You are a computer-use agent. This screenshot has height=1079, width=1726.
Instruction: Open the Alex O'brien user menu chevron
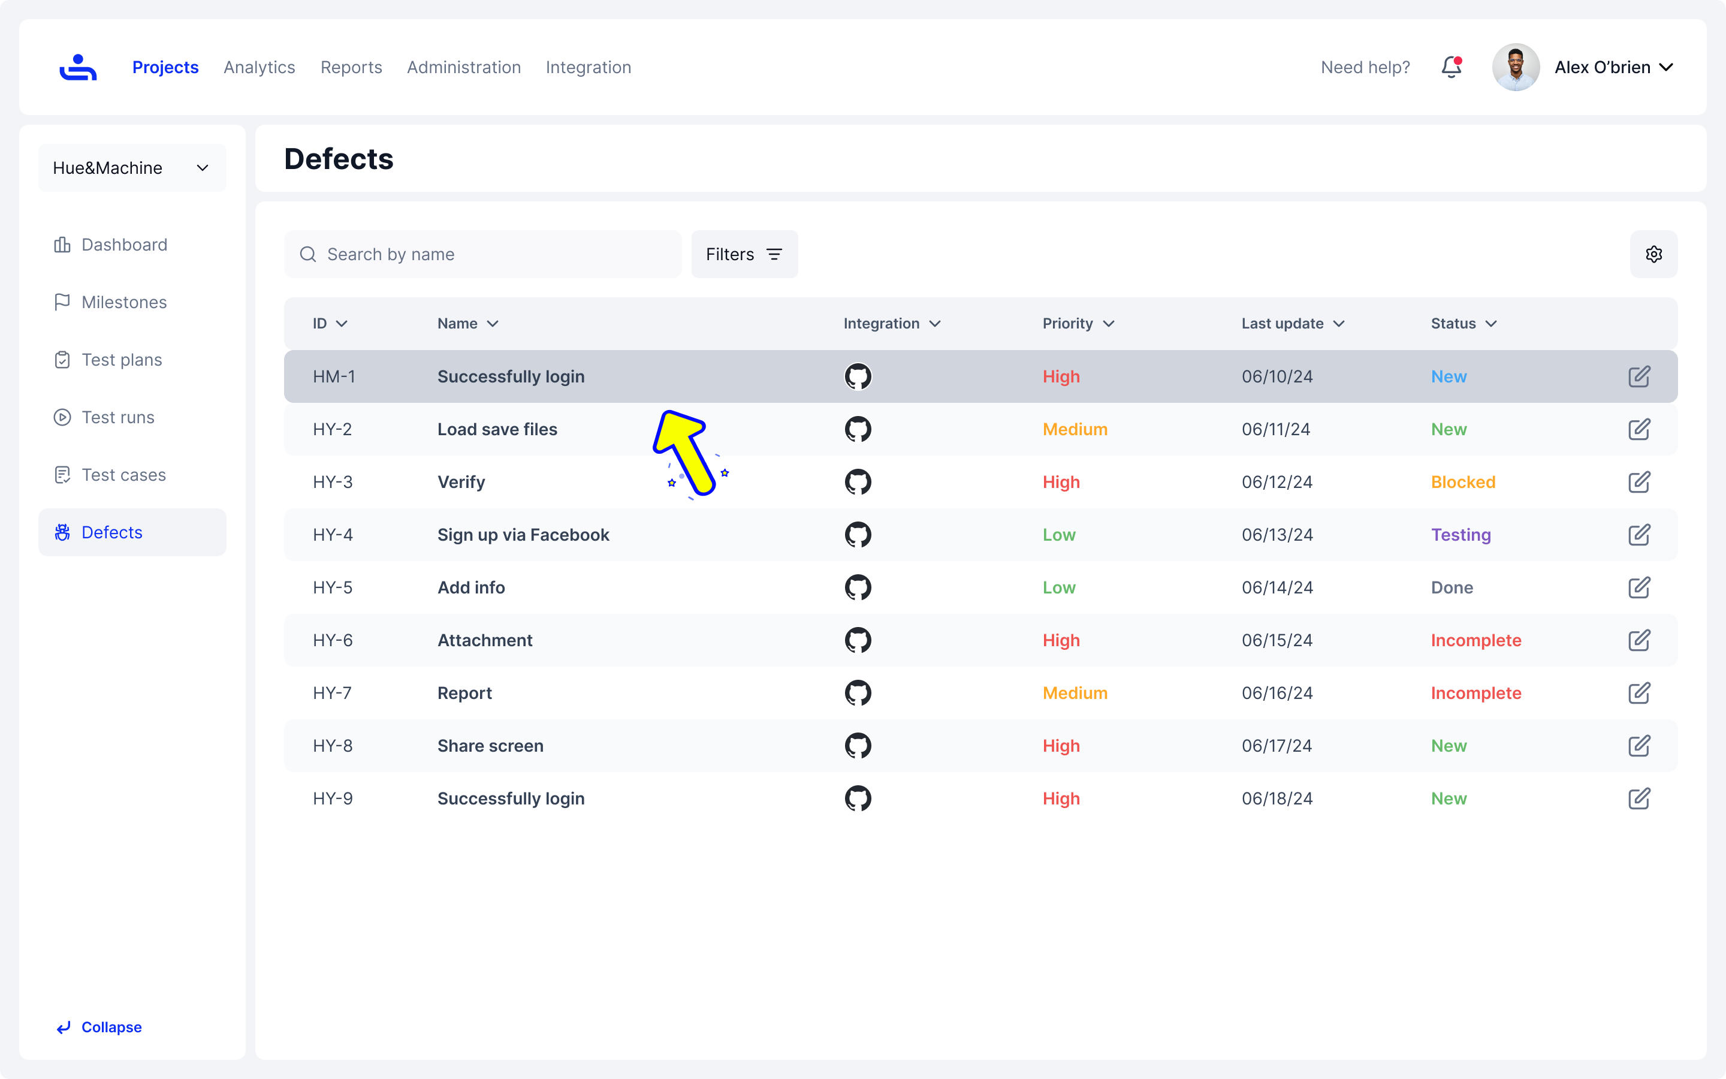[1666, 67]
